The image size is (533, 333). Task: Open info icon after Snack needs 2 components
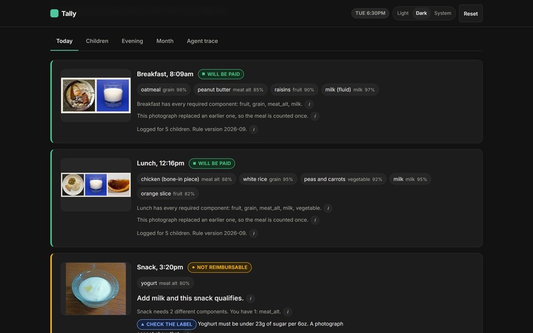coord(288,312)
